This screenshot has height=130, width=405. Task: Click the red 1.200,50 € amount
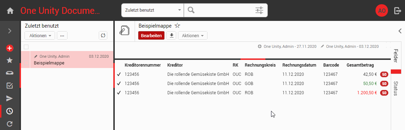coord(367,93)
